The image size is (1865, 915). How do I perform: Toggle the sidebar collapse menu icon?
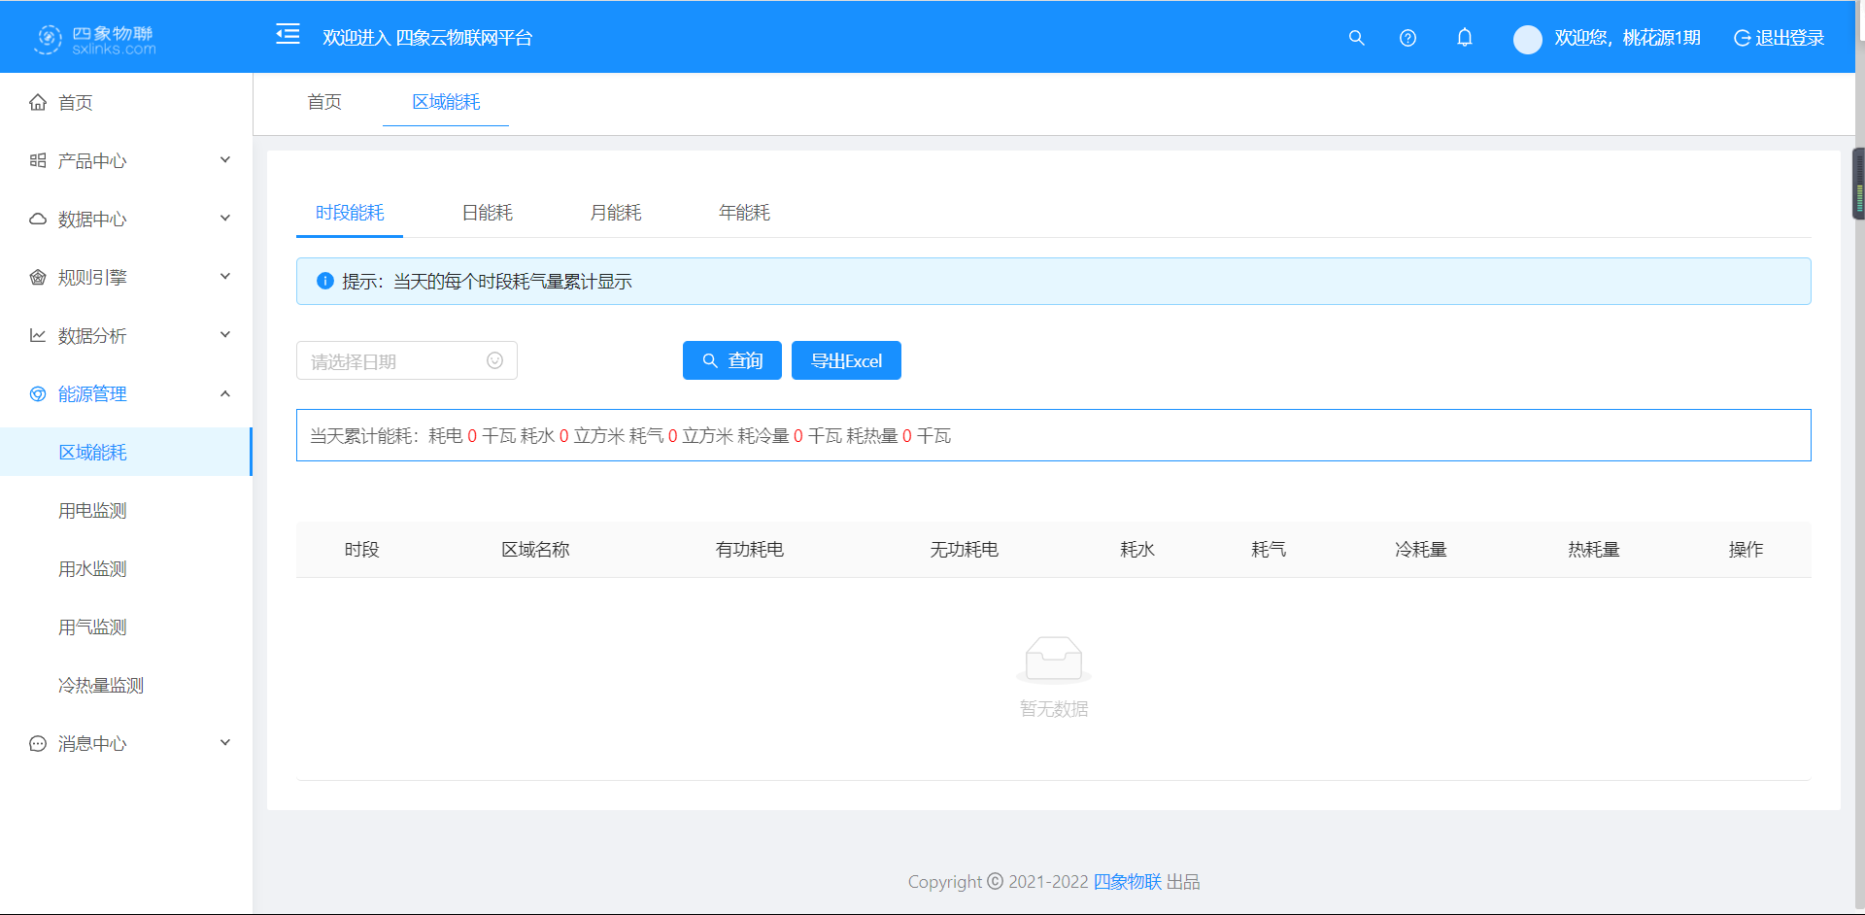point(288,35)
